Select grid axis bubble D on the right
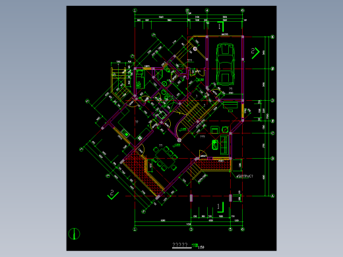Image resolution: width=343 pixels, height=257 pixels. 272,101
